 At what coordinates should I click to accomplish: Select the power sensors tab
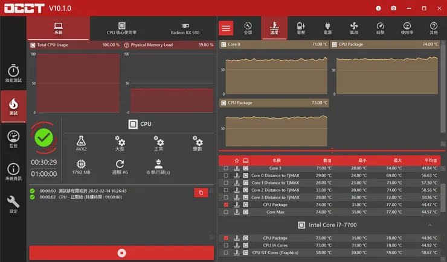coord(327,28)
